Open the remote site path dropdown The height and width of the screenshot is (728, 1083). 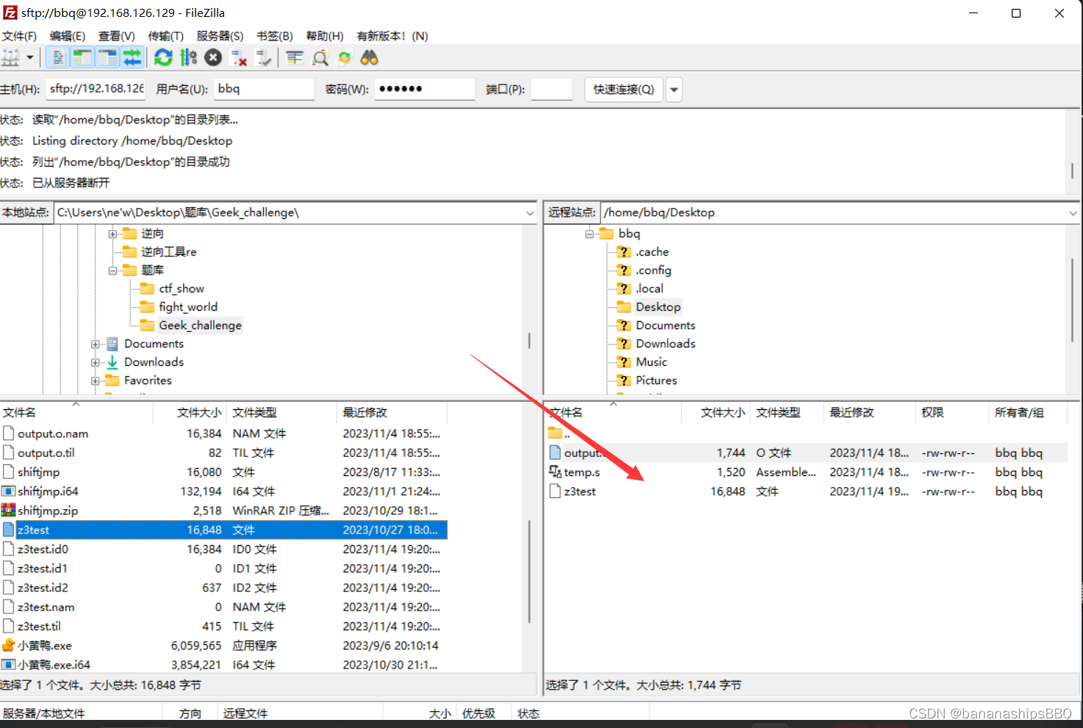click(x=1073, y=213)
